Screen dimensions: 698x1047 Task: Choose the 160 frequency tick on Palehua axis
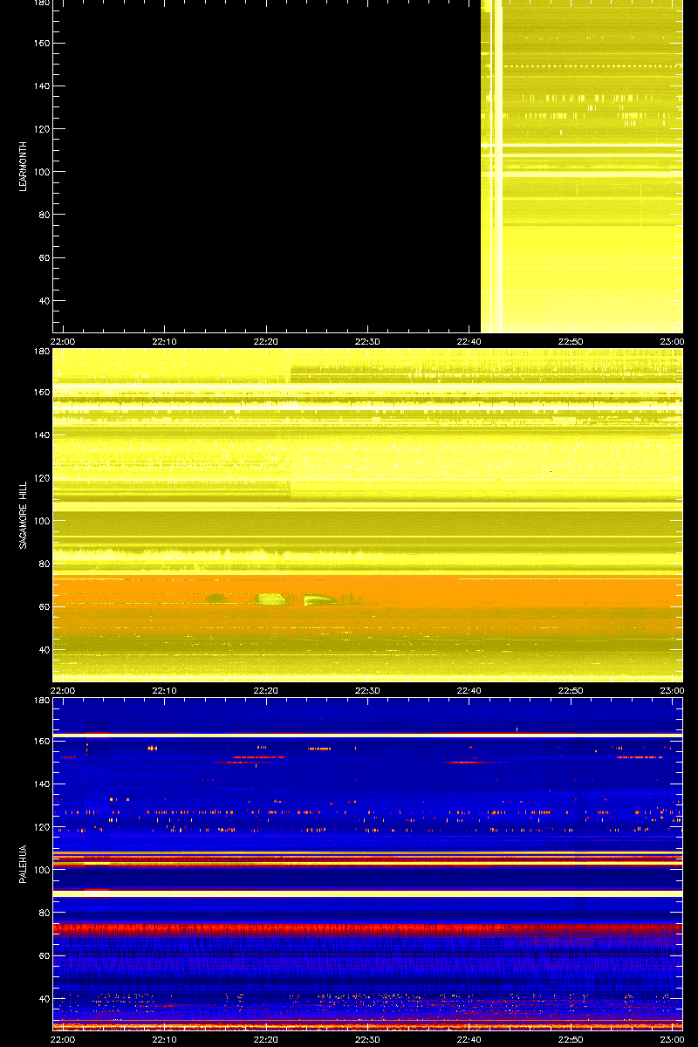point(41,741)
